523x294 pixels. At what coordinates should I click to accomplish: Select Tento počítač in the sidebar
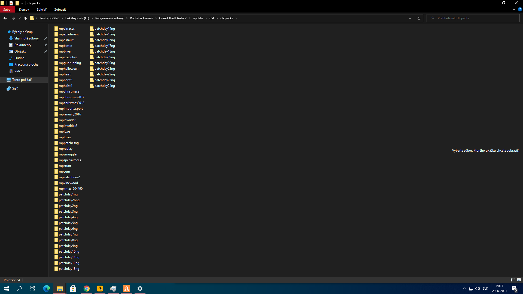point(22,79)
